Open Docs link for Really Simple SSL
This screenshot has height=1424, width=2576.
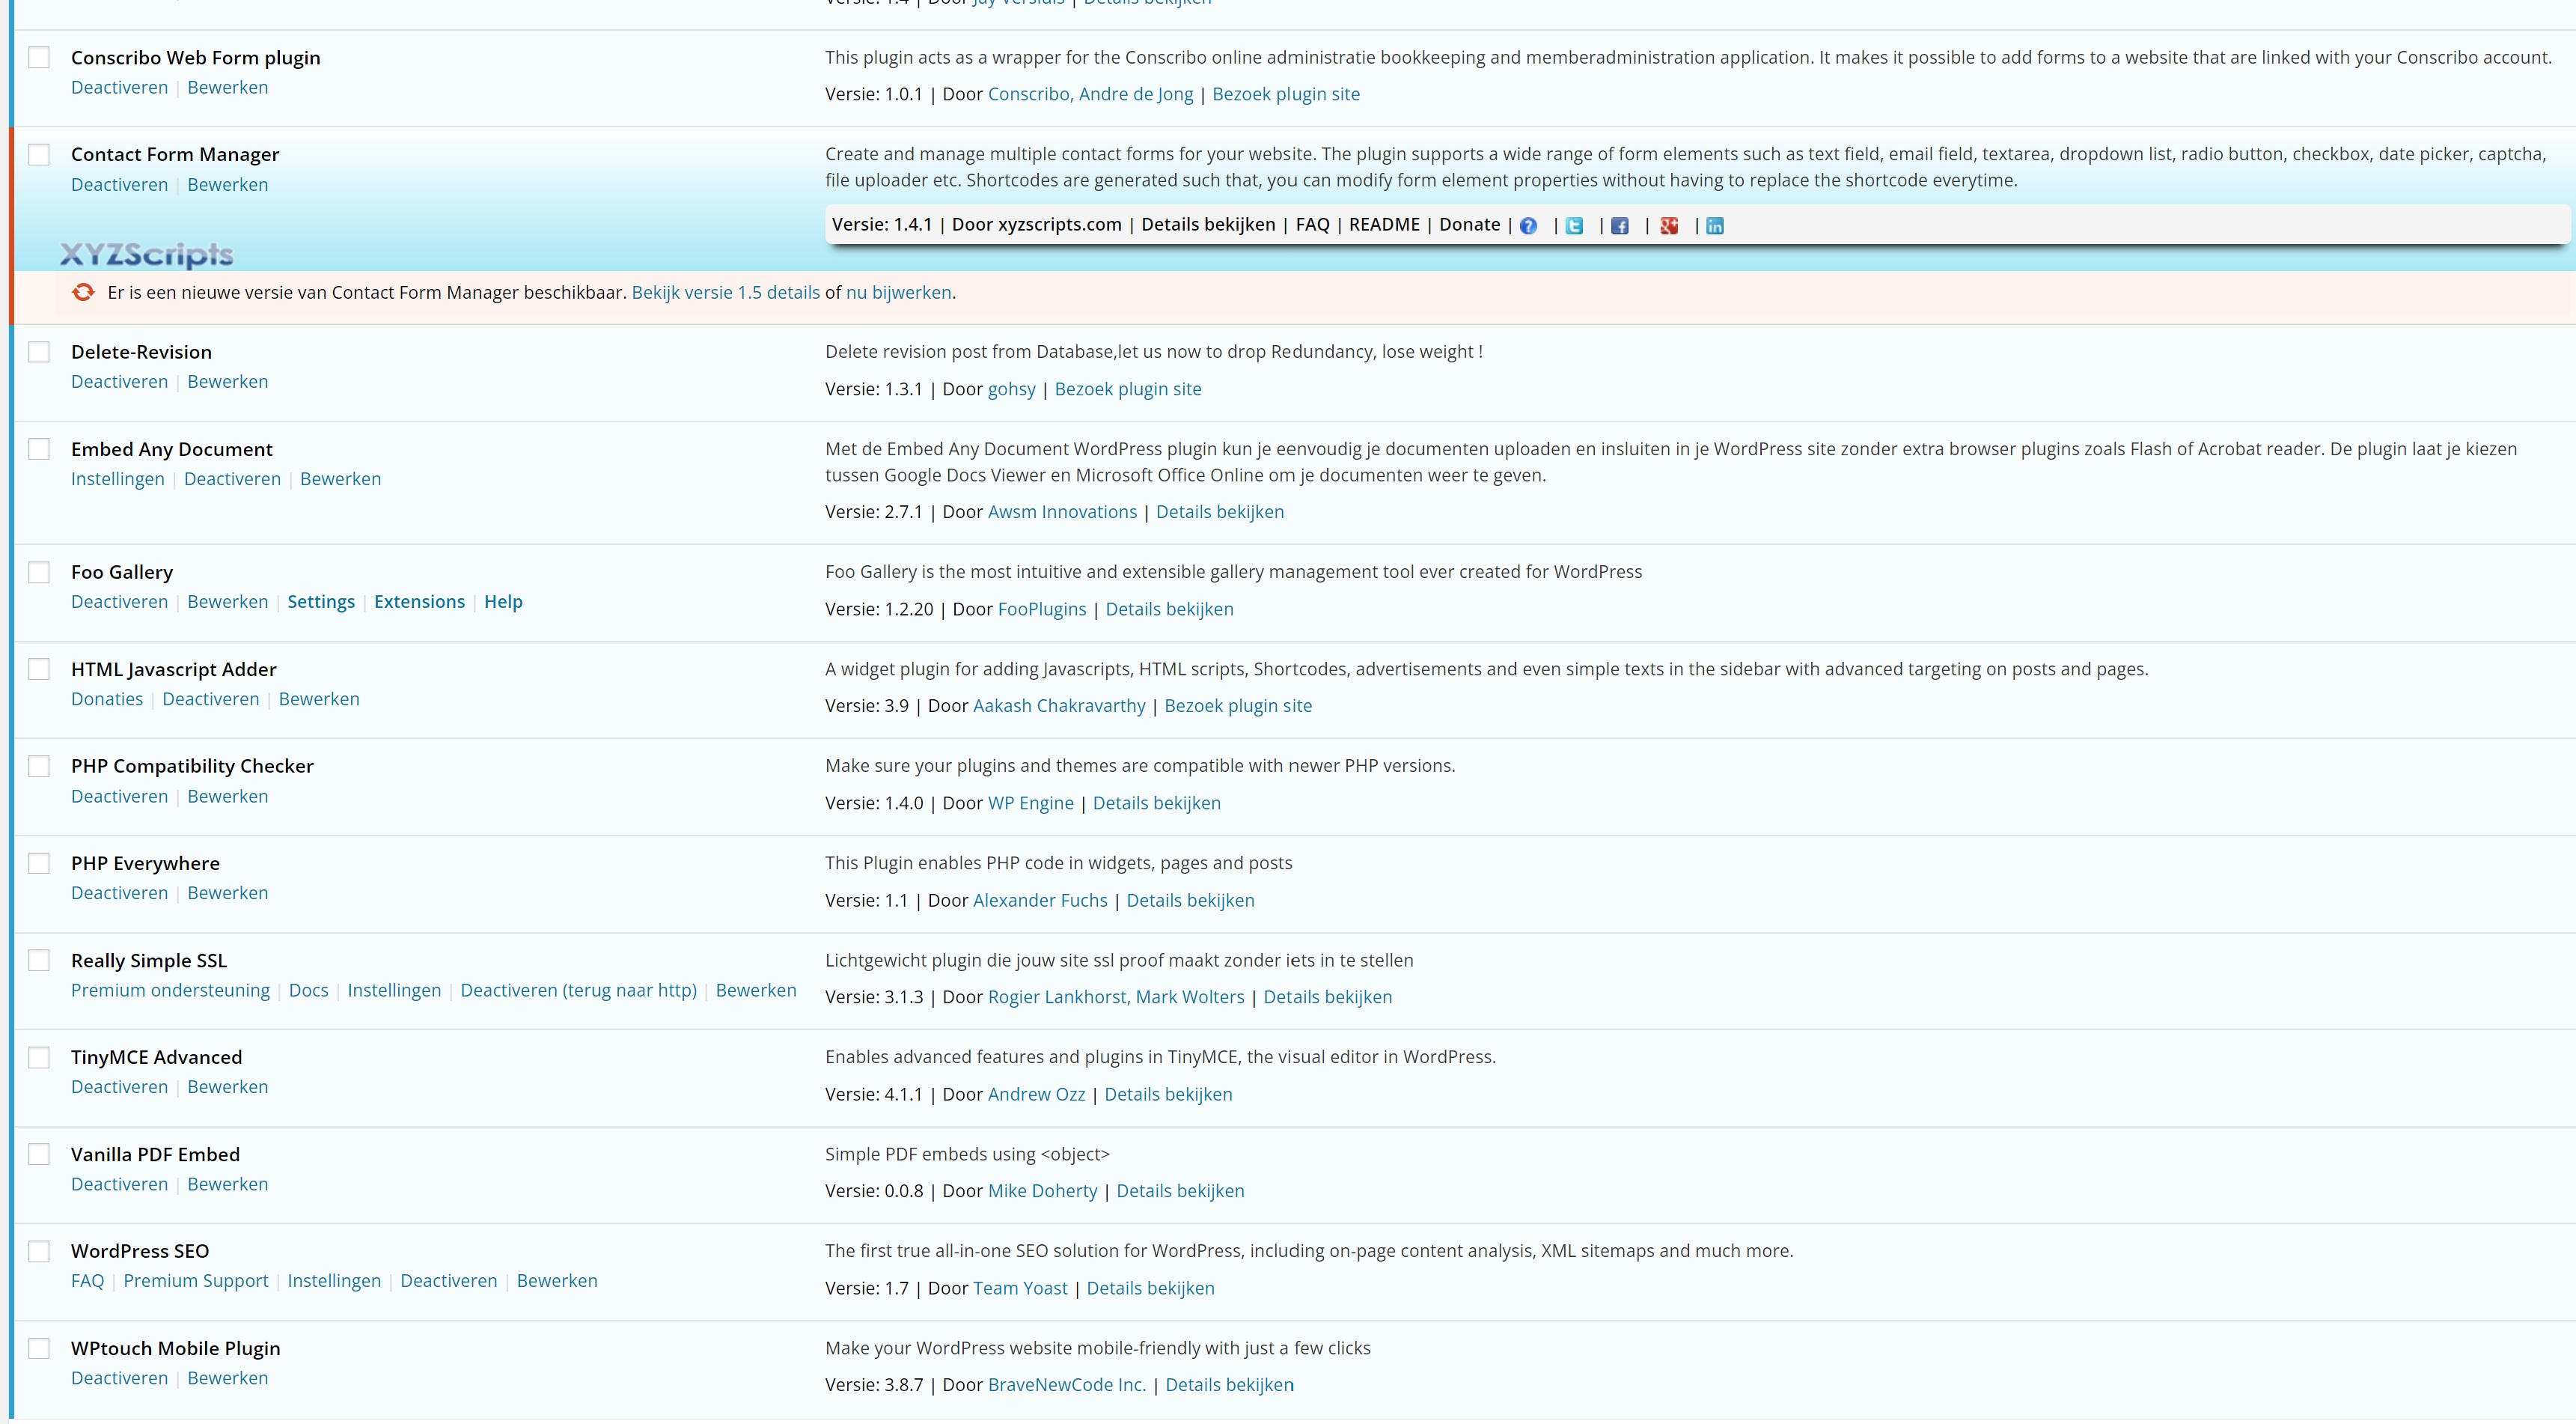click(x=308, y=991)
